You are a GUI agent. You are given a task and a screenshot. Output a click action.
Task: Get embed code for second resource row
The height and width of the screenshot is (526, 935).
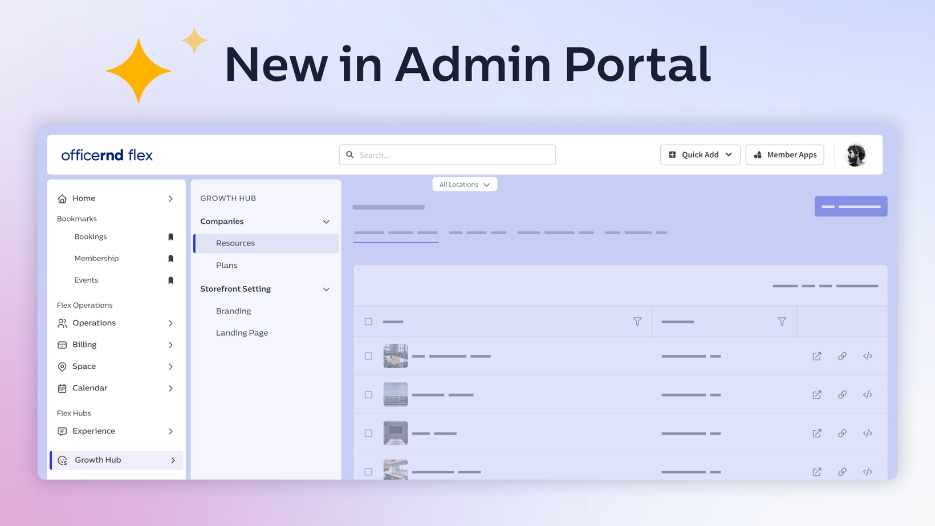[x=868, y=395]
